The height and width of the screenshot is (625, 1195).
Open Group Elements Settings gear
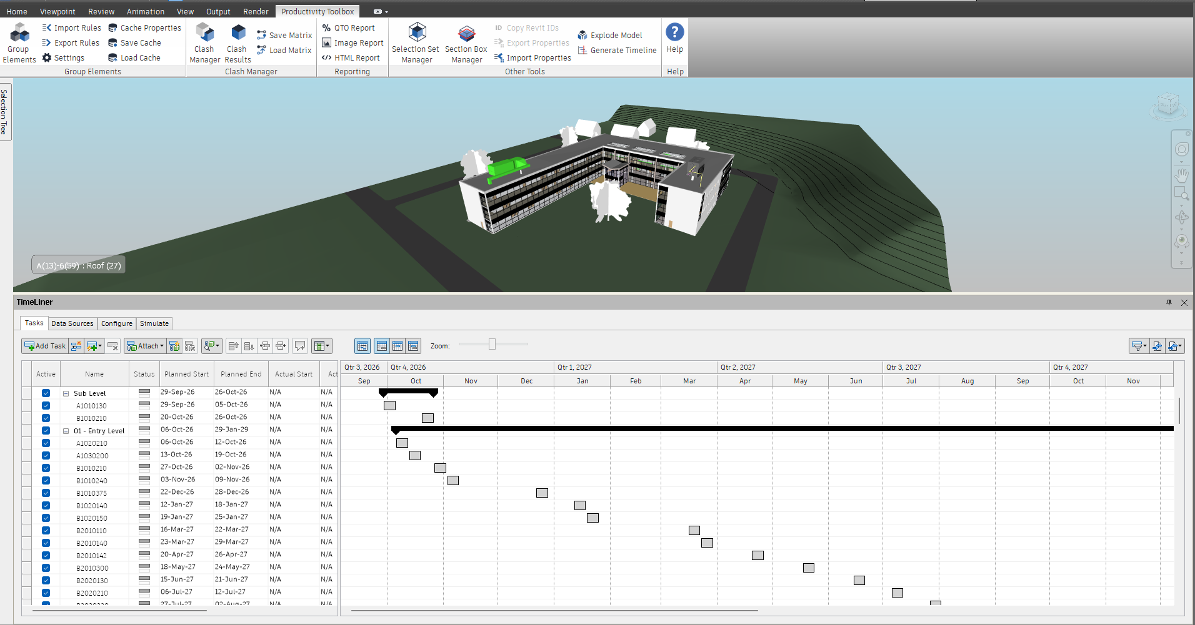64,57
